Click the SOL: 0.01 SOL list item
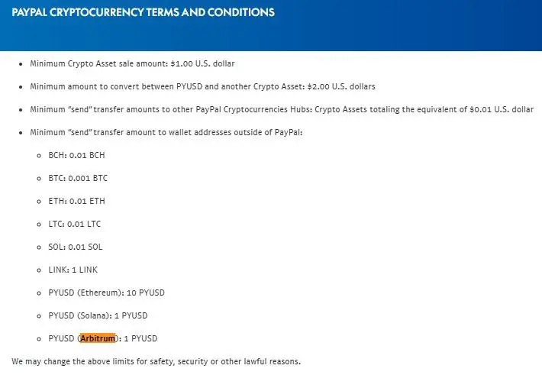This screenshot has width=542, height=375. click(76, 247)
